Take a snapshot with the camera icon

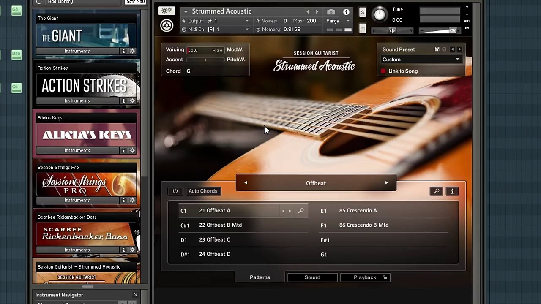click(x=331, y=12)
